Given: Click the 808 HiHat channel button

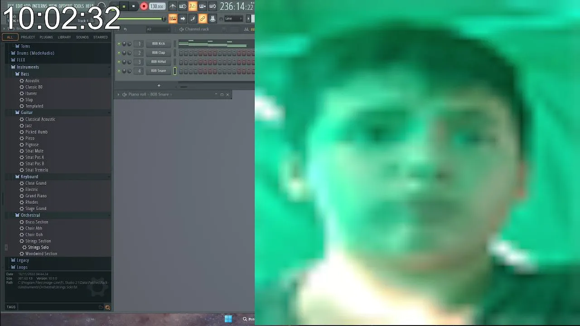Looking at the screenshot, I should pyautogui.click(x=159, y=62).
